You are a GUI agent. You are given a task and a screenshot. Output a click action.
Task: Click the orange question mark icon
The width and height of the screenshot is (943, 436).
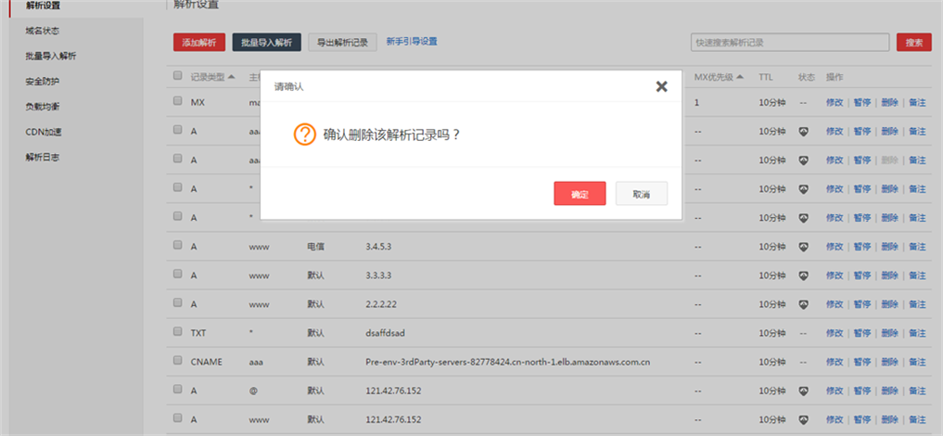tap(305, 135)
